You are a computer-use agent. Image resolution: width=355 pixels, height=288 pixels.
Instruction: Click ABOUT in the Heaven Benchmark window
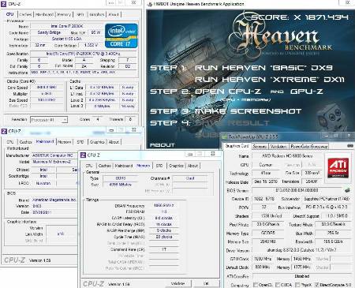[162, 145]
